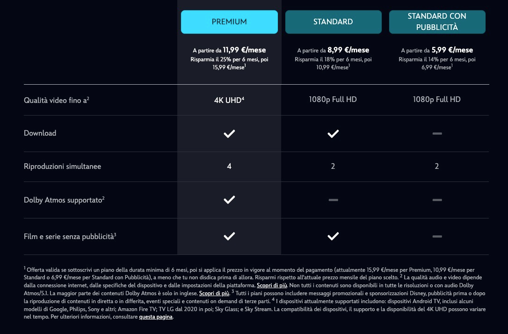Screen dimensions: 508x334
Task: Click Standard Dolby Atmos dash icon
Action: click(x=333, y=200)
